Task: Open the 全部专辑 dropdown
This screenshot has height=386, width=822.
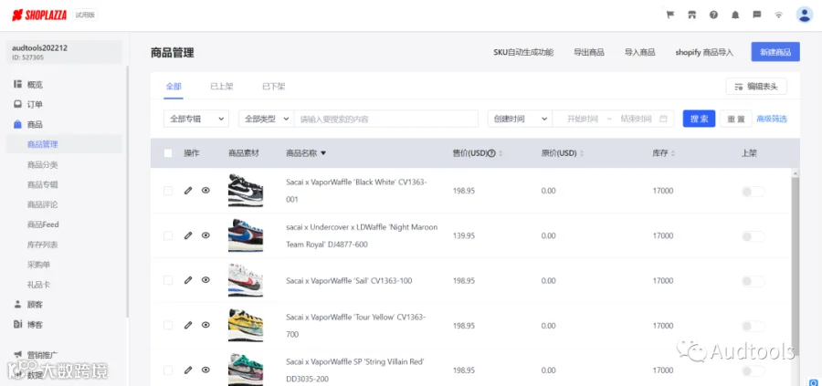Action: 196,119
